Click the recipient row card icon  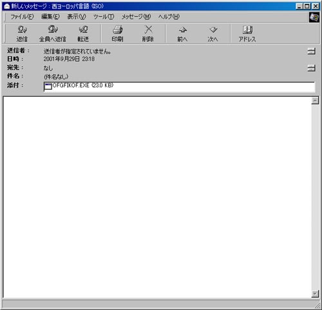pyautogui.click(x=311, y=68)
